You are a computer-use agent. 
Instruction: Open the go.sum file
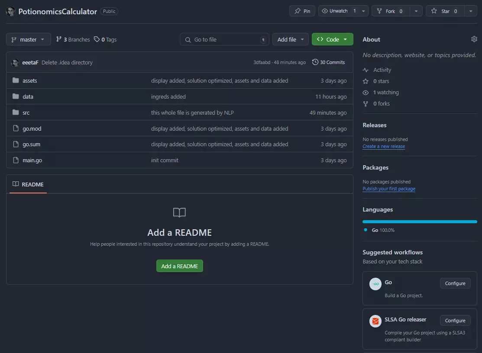31,144
